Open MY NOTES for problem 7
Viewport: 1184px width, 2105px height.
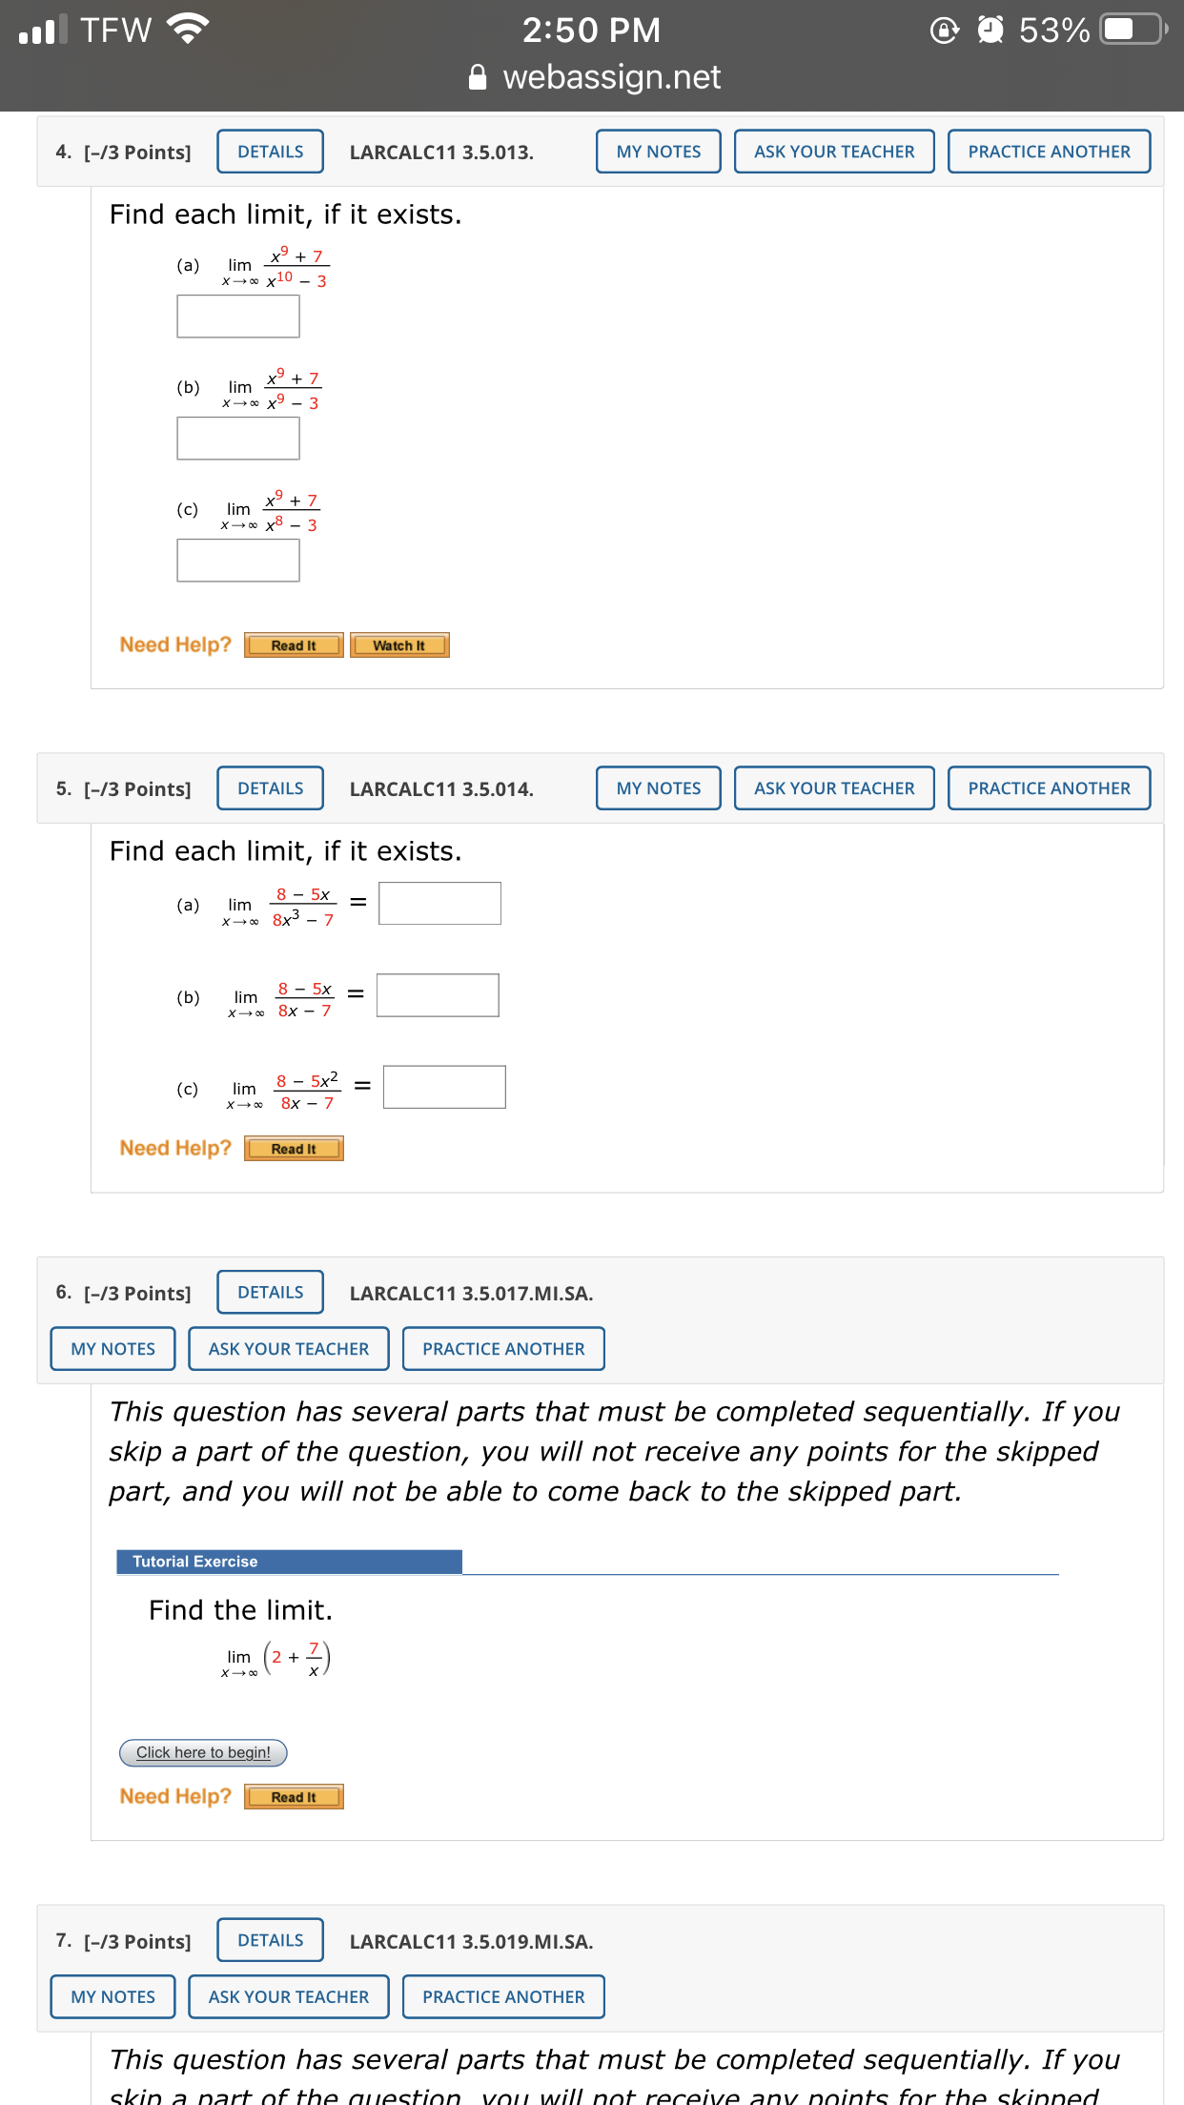click(112, 1996)
